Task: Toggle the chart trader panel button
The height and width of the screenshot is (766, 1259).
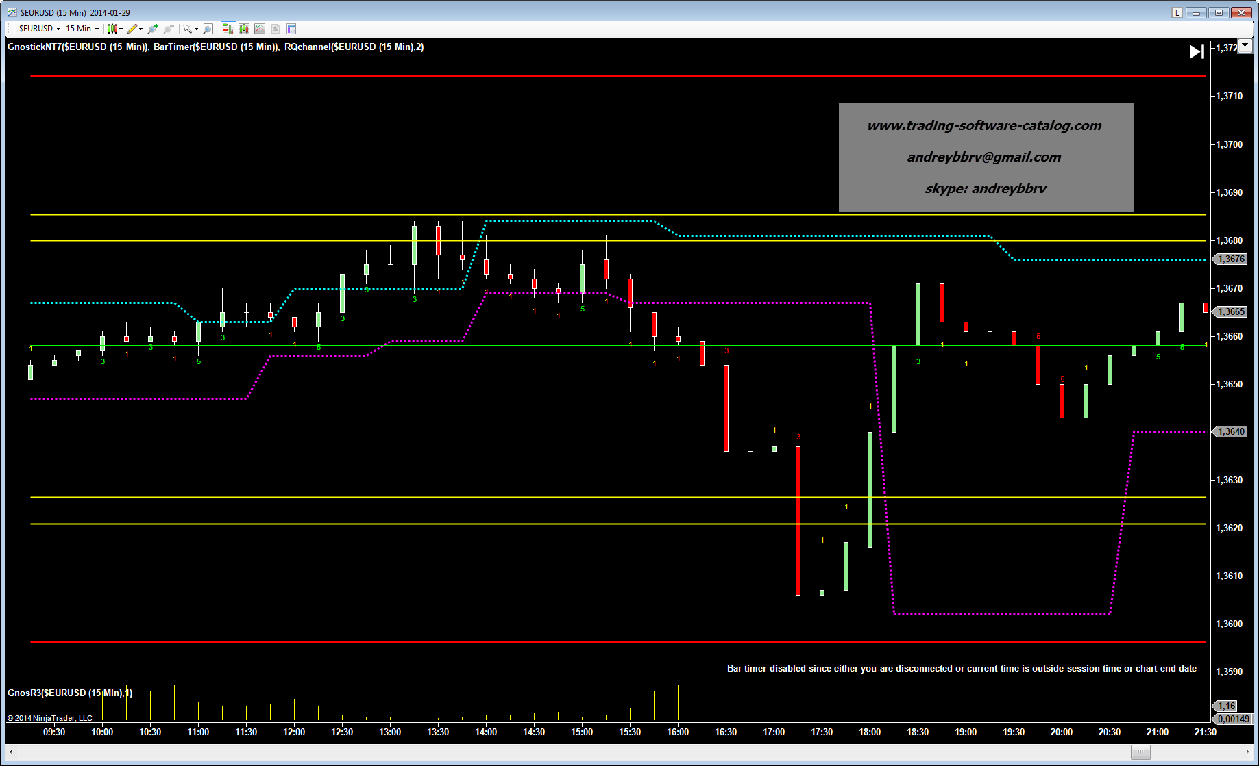Action: [228, 29]
